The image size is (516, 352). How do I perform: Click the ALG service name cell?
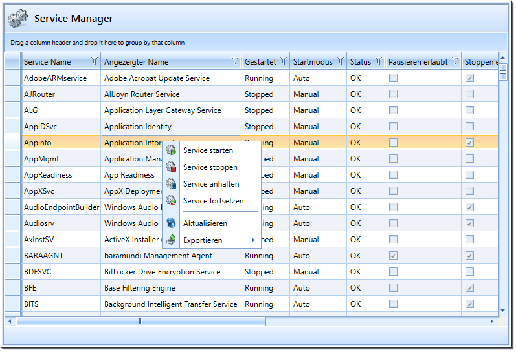coord(62,110)
